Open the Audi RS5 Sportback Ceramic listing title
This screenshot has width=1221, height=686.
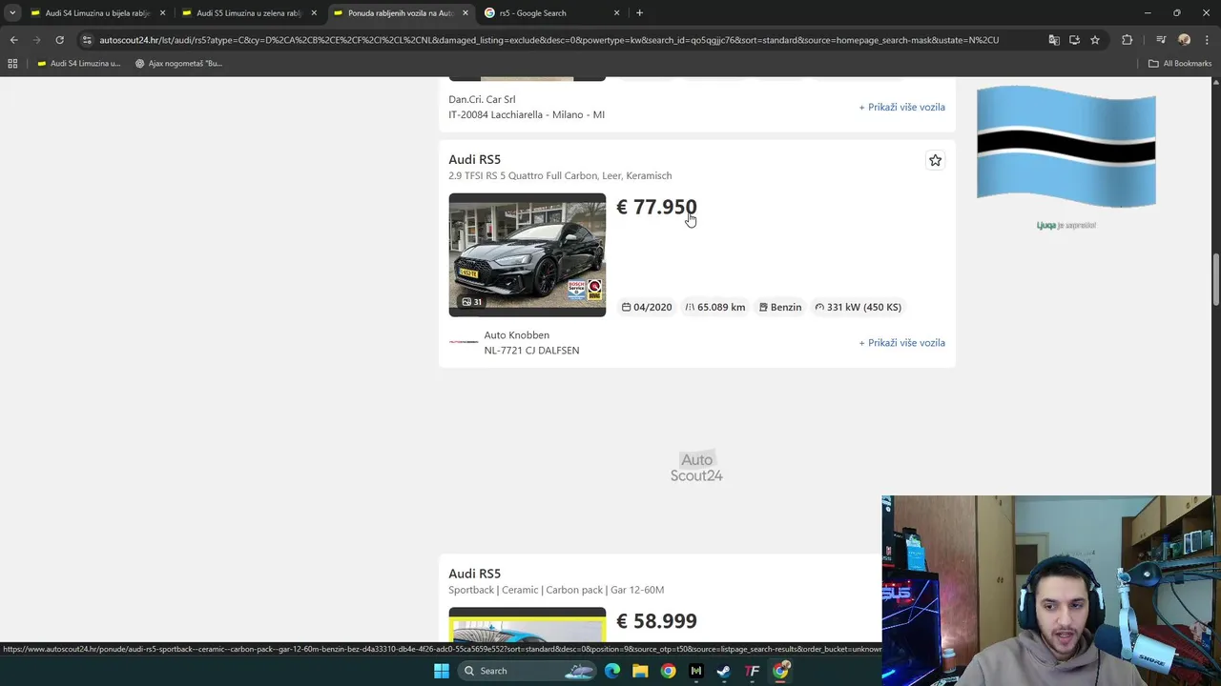[x=474, y=574]
